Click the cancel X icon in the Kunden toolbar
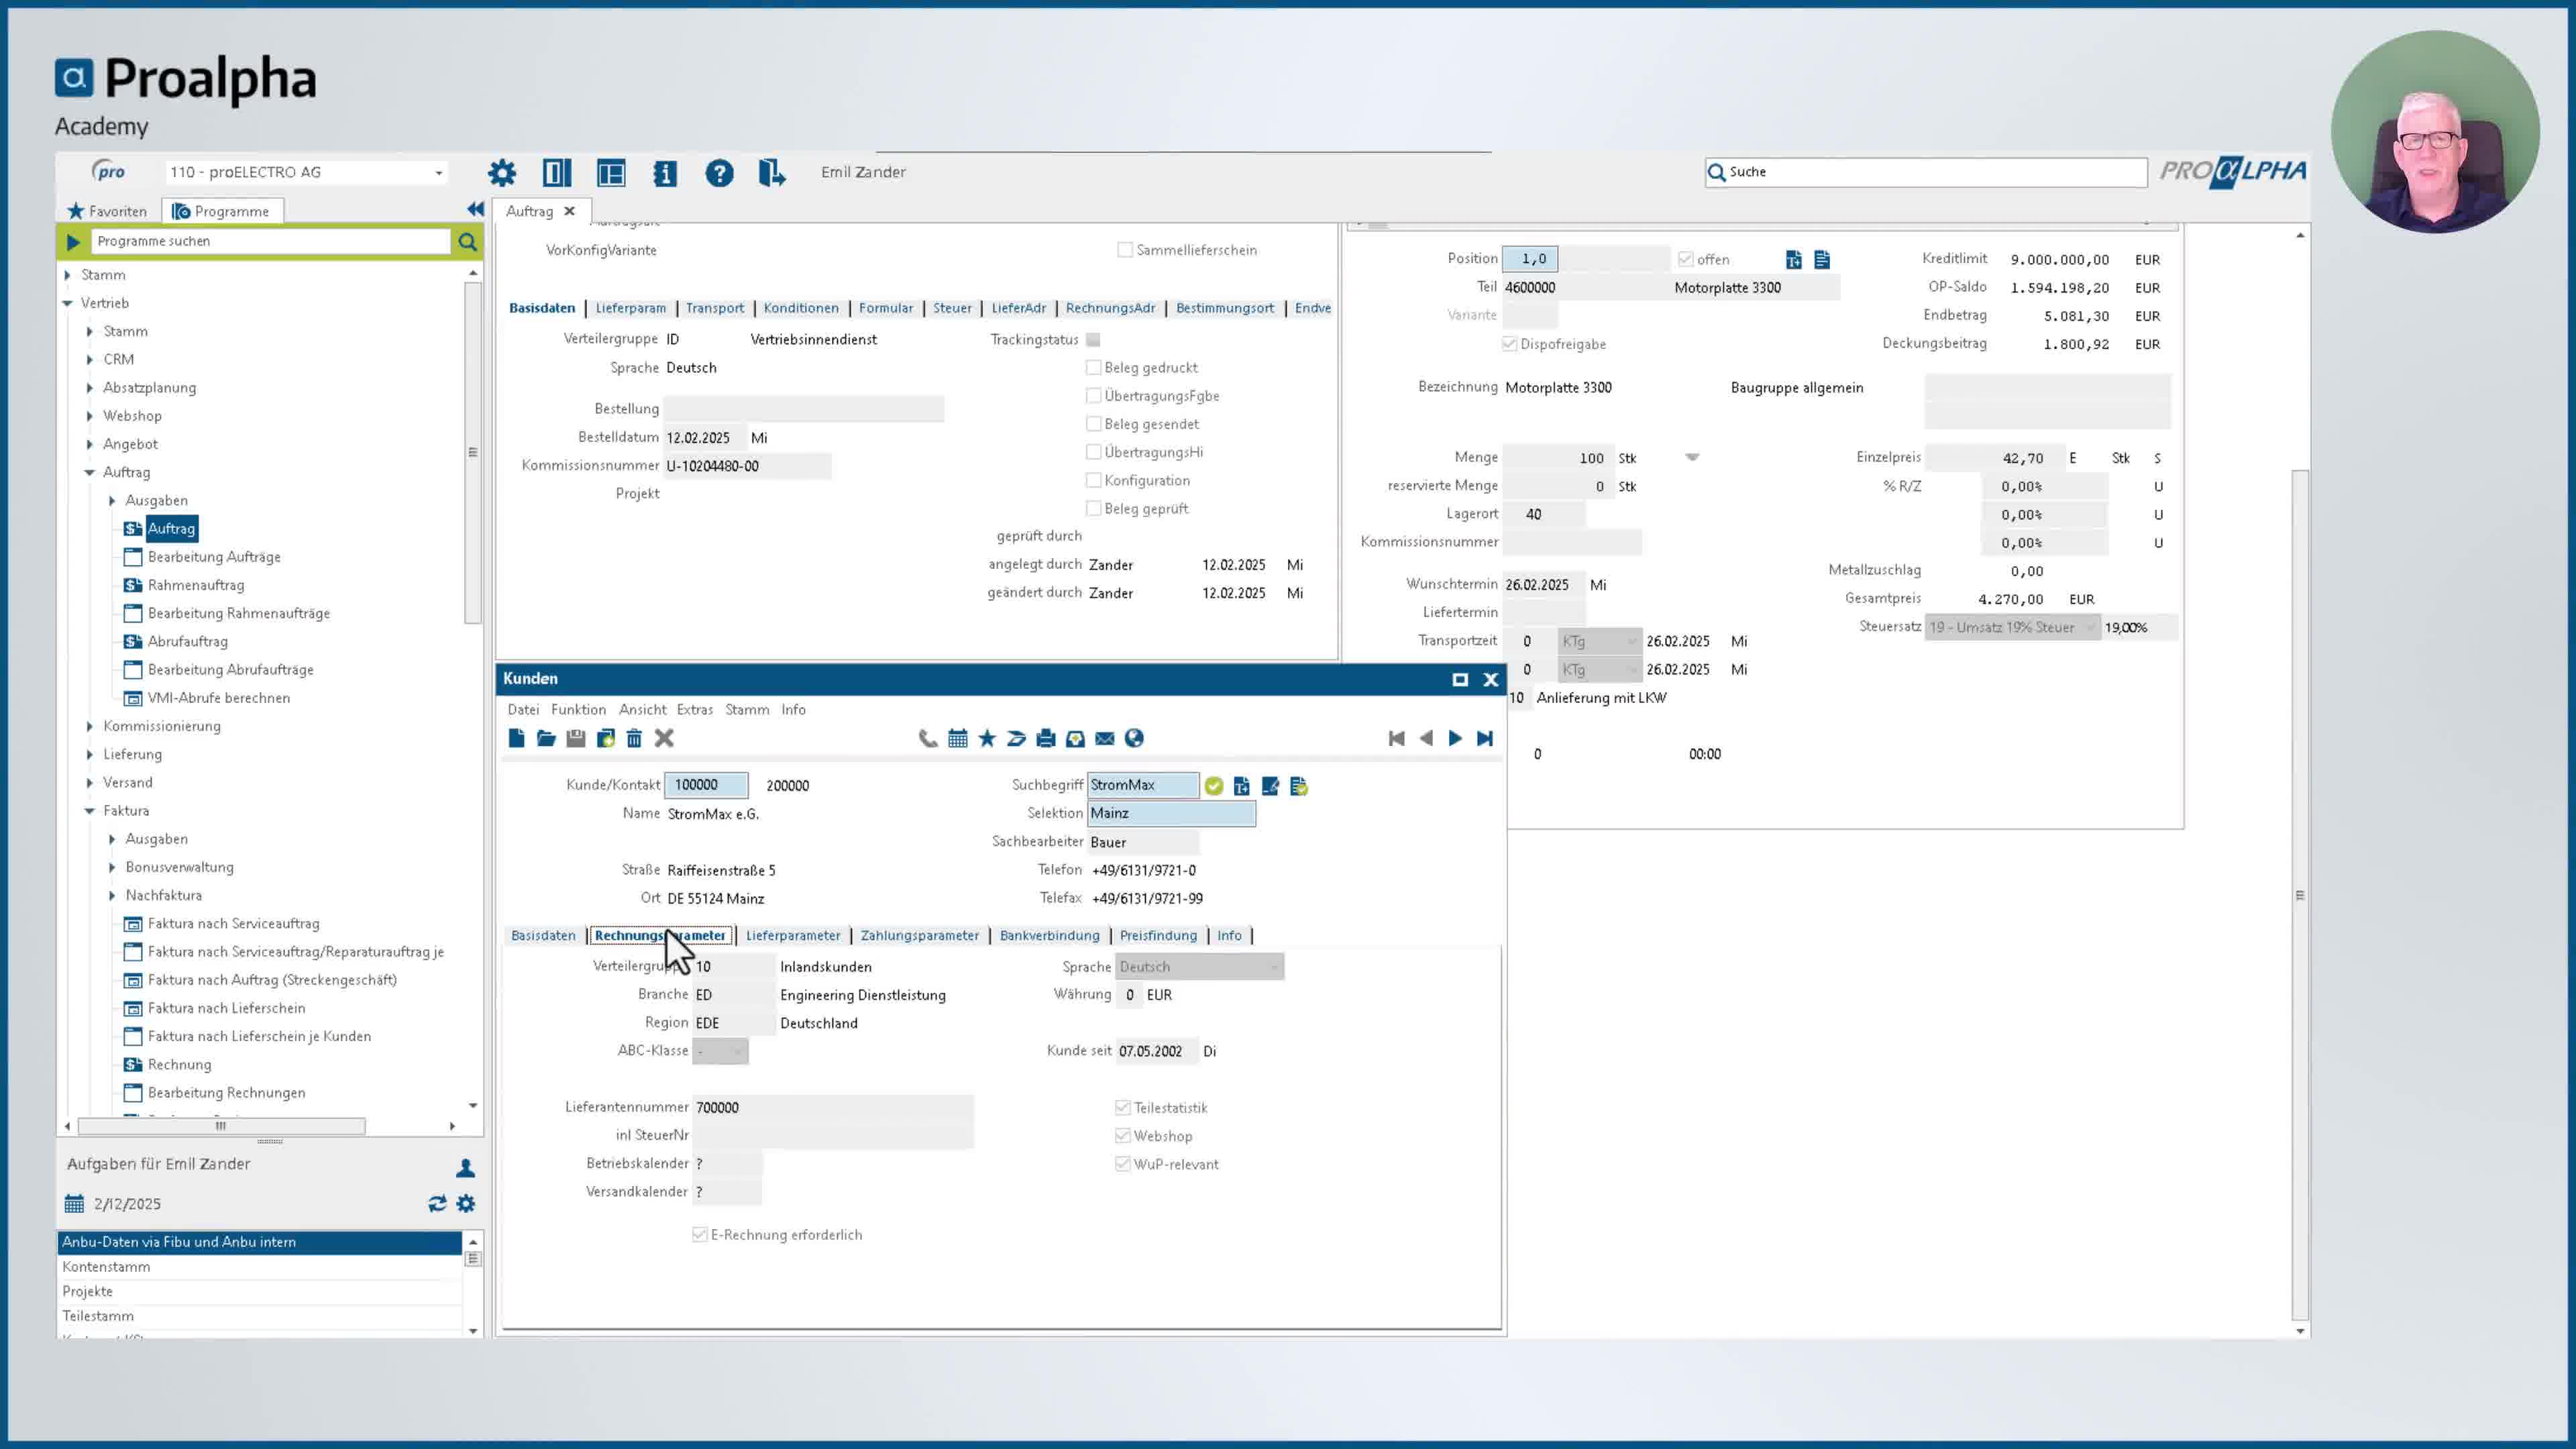This screenshot has height=1449, width=2576. tap(664, 738)
